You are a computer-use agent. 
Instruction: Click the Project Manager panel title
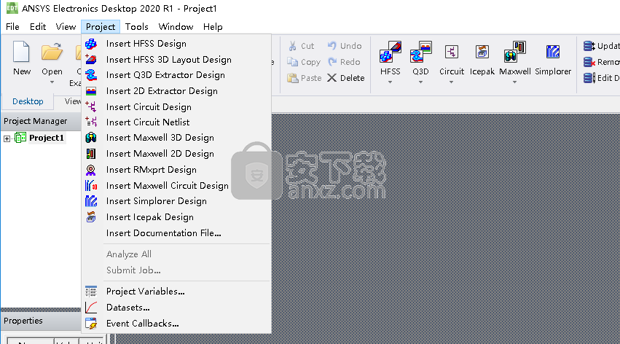click(x=35, y=121)
